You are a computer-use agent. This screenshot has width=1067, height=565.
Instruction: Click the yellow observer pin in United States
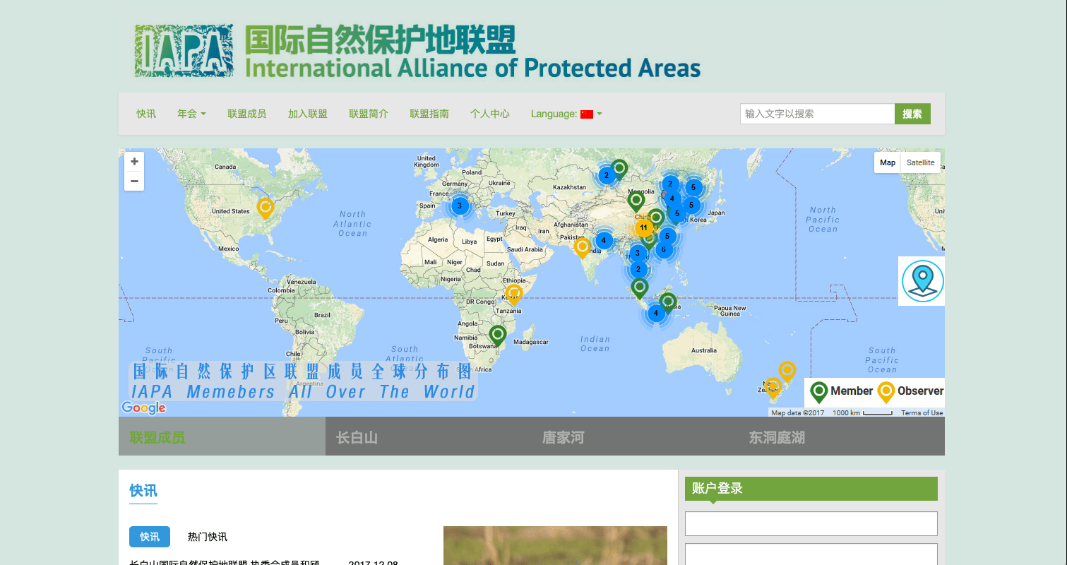click(265, 207)
